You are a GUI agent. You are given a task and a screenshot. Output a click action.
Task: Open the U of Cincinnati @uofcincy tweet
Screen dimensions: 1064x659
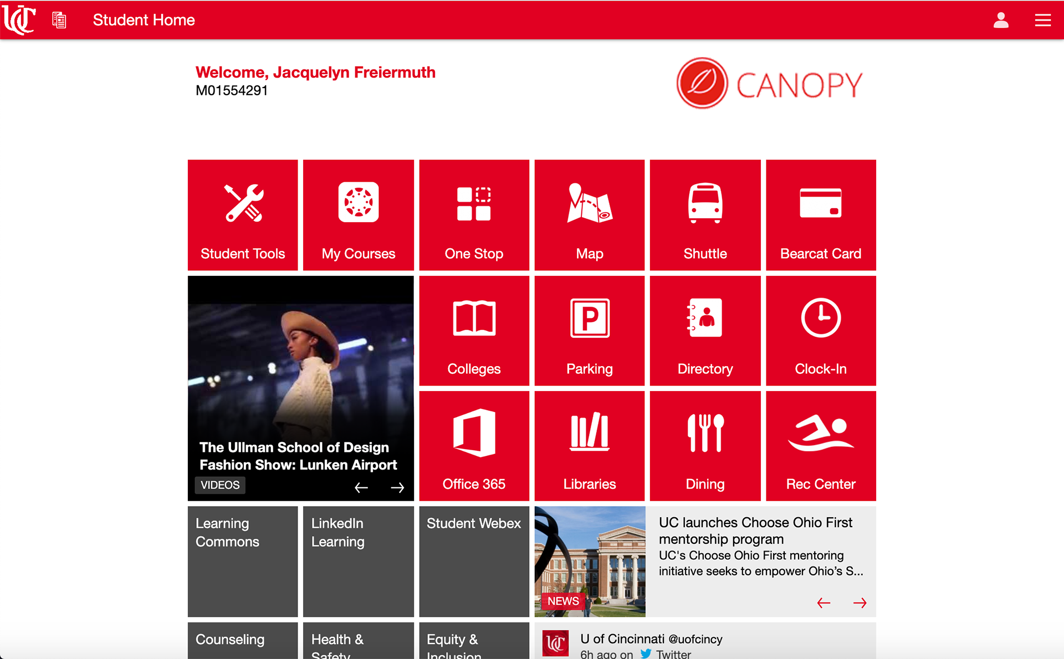(x=705, y=641)
